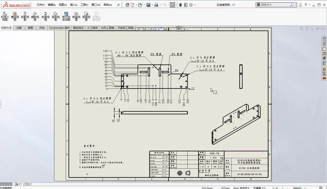Add a new sheet with bottom tab icon
This screenshot has height=189, width=327.
[27, 184]
